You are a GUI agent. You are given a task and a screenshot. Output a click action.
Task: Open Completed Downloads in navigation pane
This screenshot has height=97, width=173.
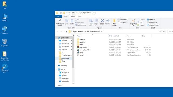67,56
